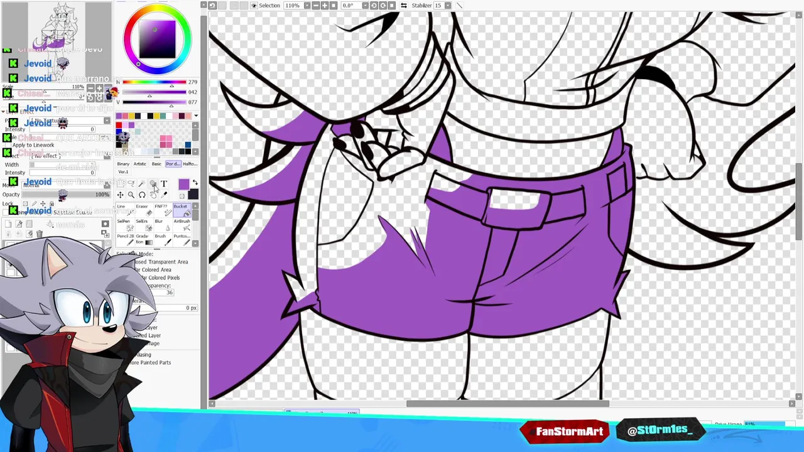Pick the dark background color swatch
The width and height of the screenshot is (804, 452).
(193, 194)
